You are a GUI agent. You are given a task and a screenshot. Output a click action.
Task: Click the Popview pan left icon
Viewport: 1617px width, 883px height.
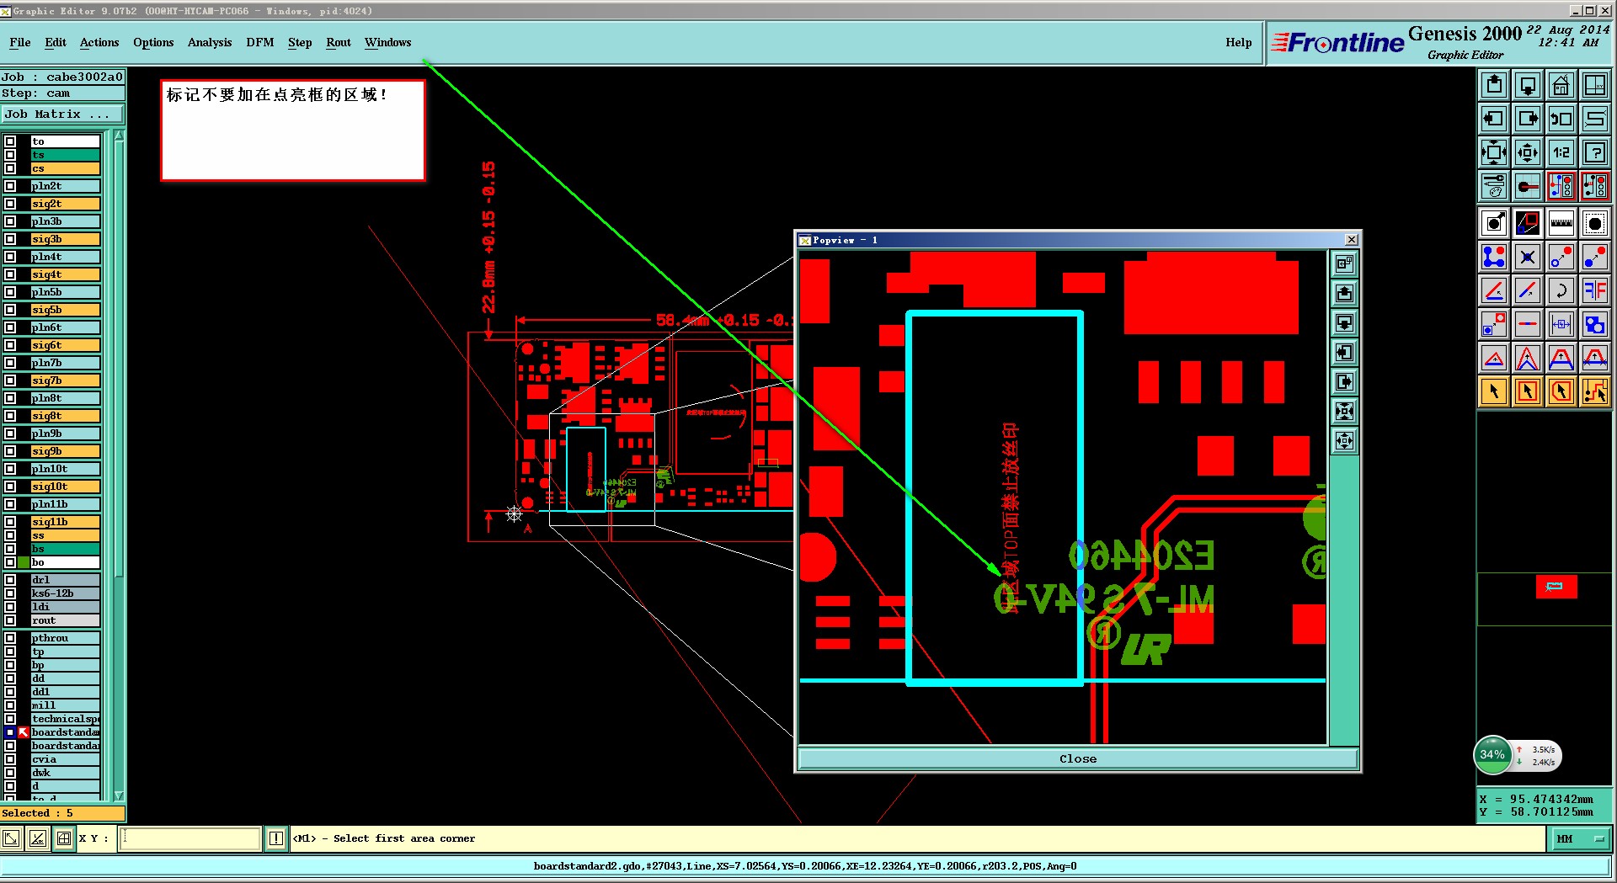(x=1344, y=353)
